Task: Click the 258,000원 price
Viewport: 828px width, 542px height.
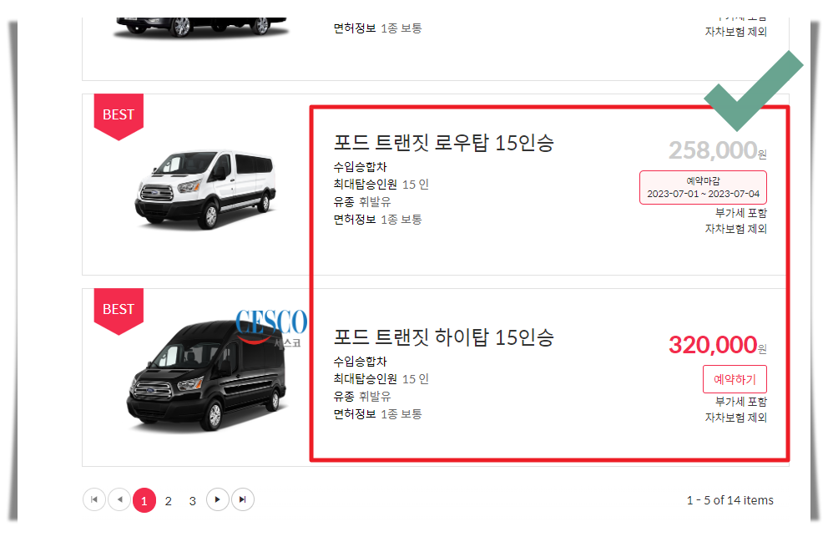Action: tap(718, 150)
